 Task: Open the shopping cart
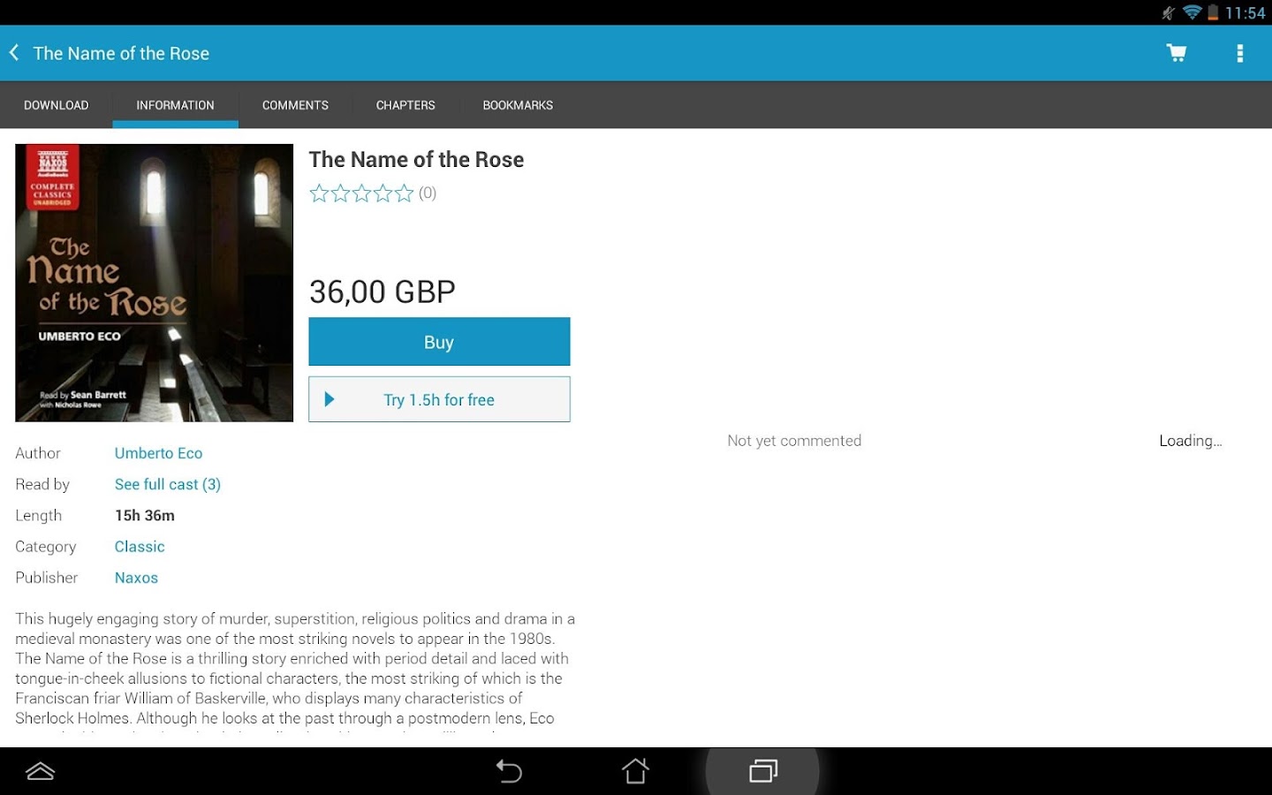[1177, 53]
